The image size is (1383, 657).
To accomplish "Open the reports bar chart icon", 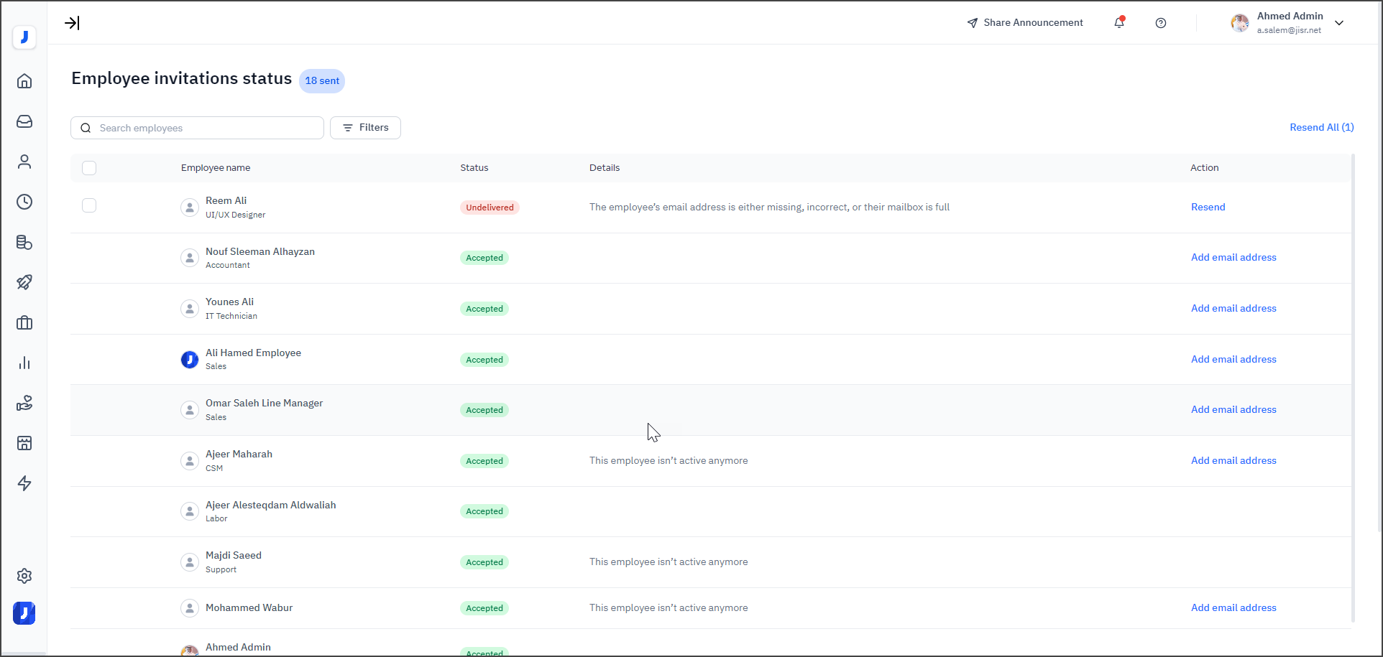I will pos(24,363).
